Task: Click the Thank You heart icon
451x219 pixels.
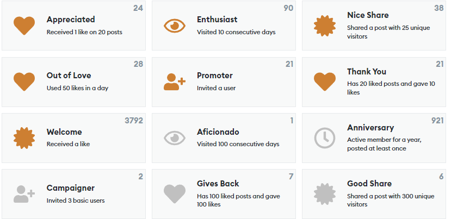Action: click(325, 82)
